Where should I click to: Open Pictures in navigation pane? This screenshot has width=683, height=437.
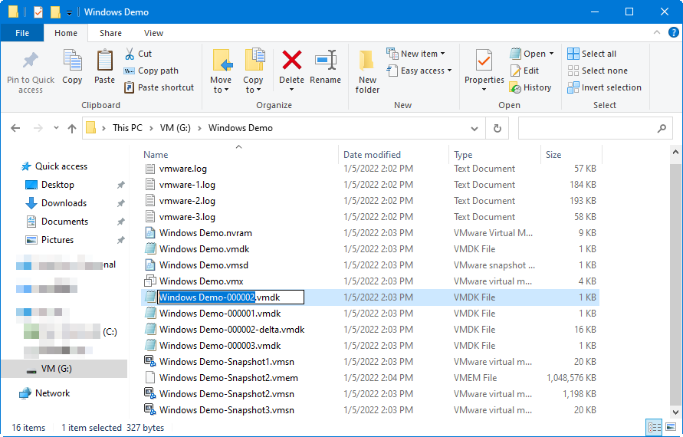point(57,240)
